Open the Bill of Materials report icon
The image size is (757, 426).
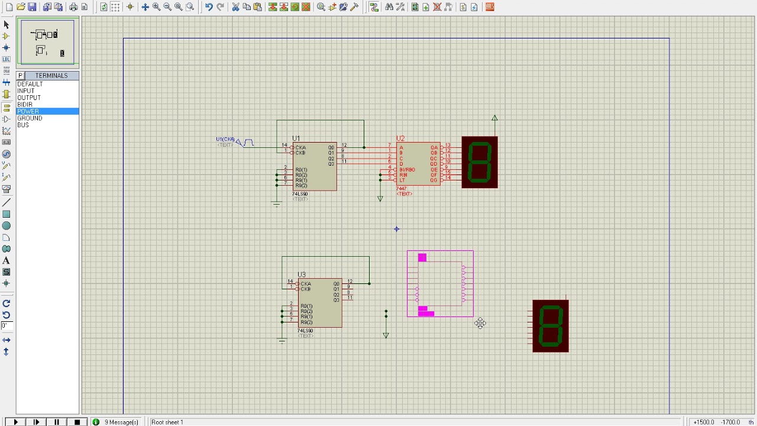pos(463,7)
